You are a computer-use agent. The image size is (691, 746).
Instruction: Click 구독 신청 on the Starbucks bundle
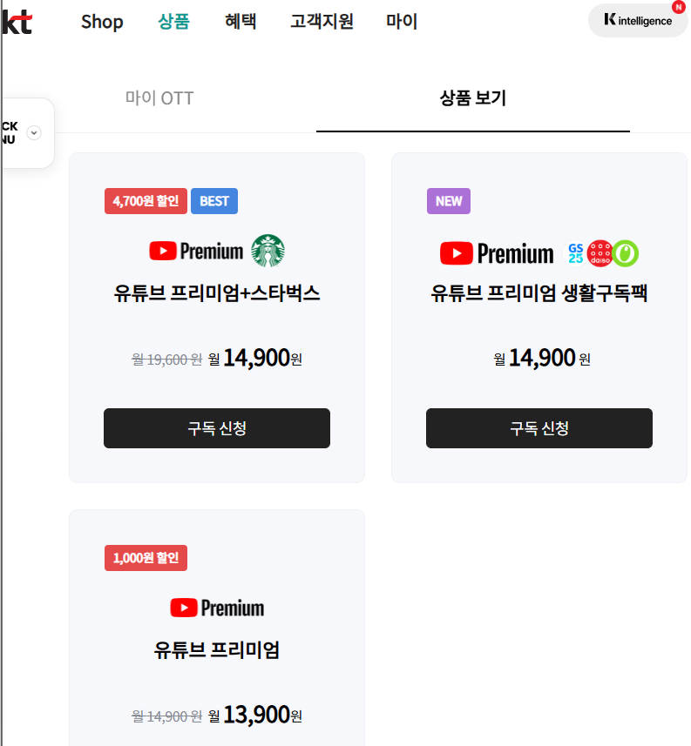click(216, 428)
